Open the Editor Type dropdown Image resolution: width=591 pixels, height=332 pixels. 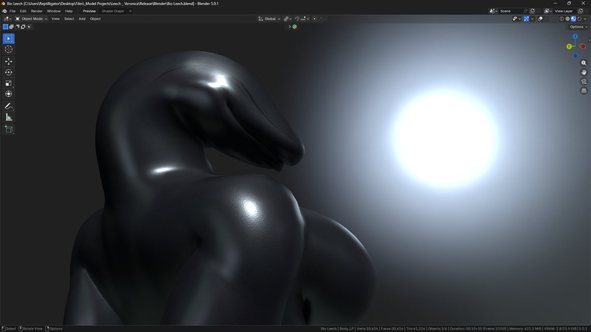point(7,19)
